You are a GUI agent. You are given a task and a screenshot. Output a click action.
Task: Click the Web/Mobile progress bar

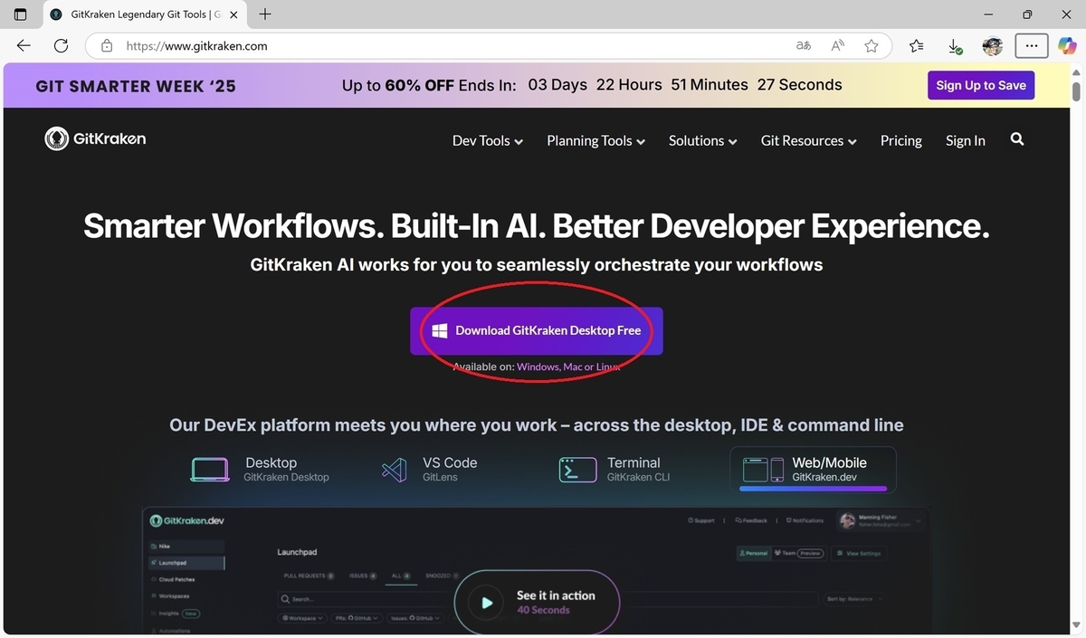coord(813,489)
